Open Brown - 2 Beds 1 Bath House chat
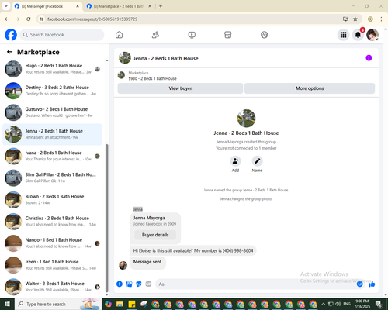The height and width of the screenshot is (310, 388). pyautogui.click(x=53, y=199)
